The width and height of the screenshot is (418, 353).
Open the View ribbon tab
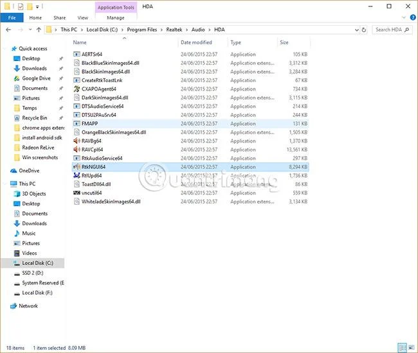[83, 18]
